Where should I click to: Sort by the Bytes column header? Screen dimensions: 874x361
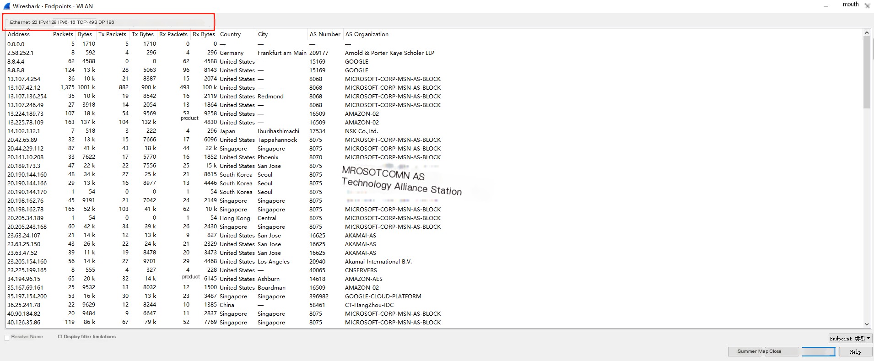point(86,34)
